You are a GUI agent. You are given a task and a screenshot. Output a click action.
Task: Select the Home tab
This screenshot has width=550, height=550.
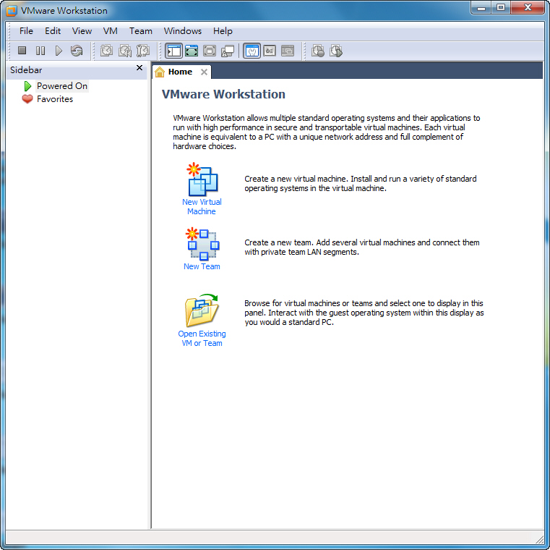pyautogui.click(x=180, y=72)
